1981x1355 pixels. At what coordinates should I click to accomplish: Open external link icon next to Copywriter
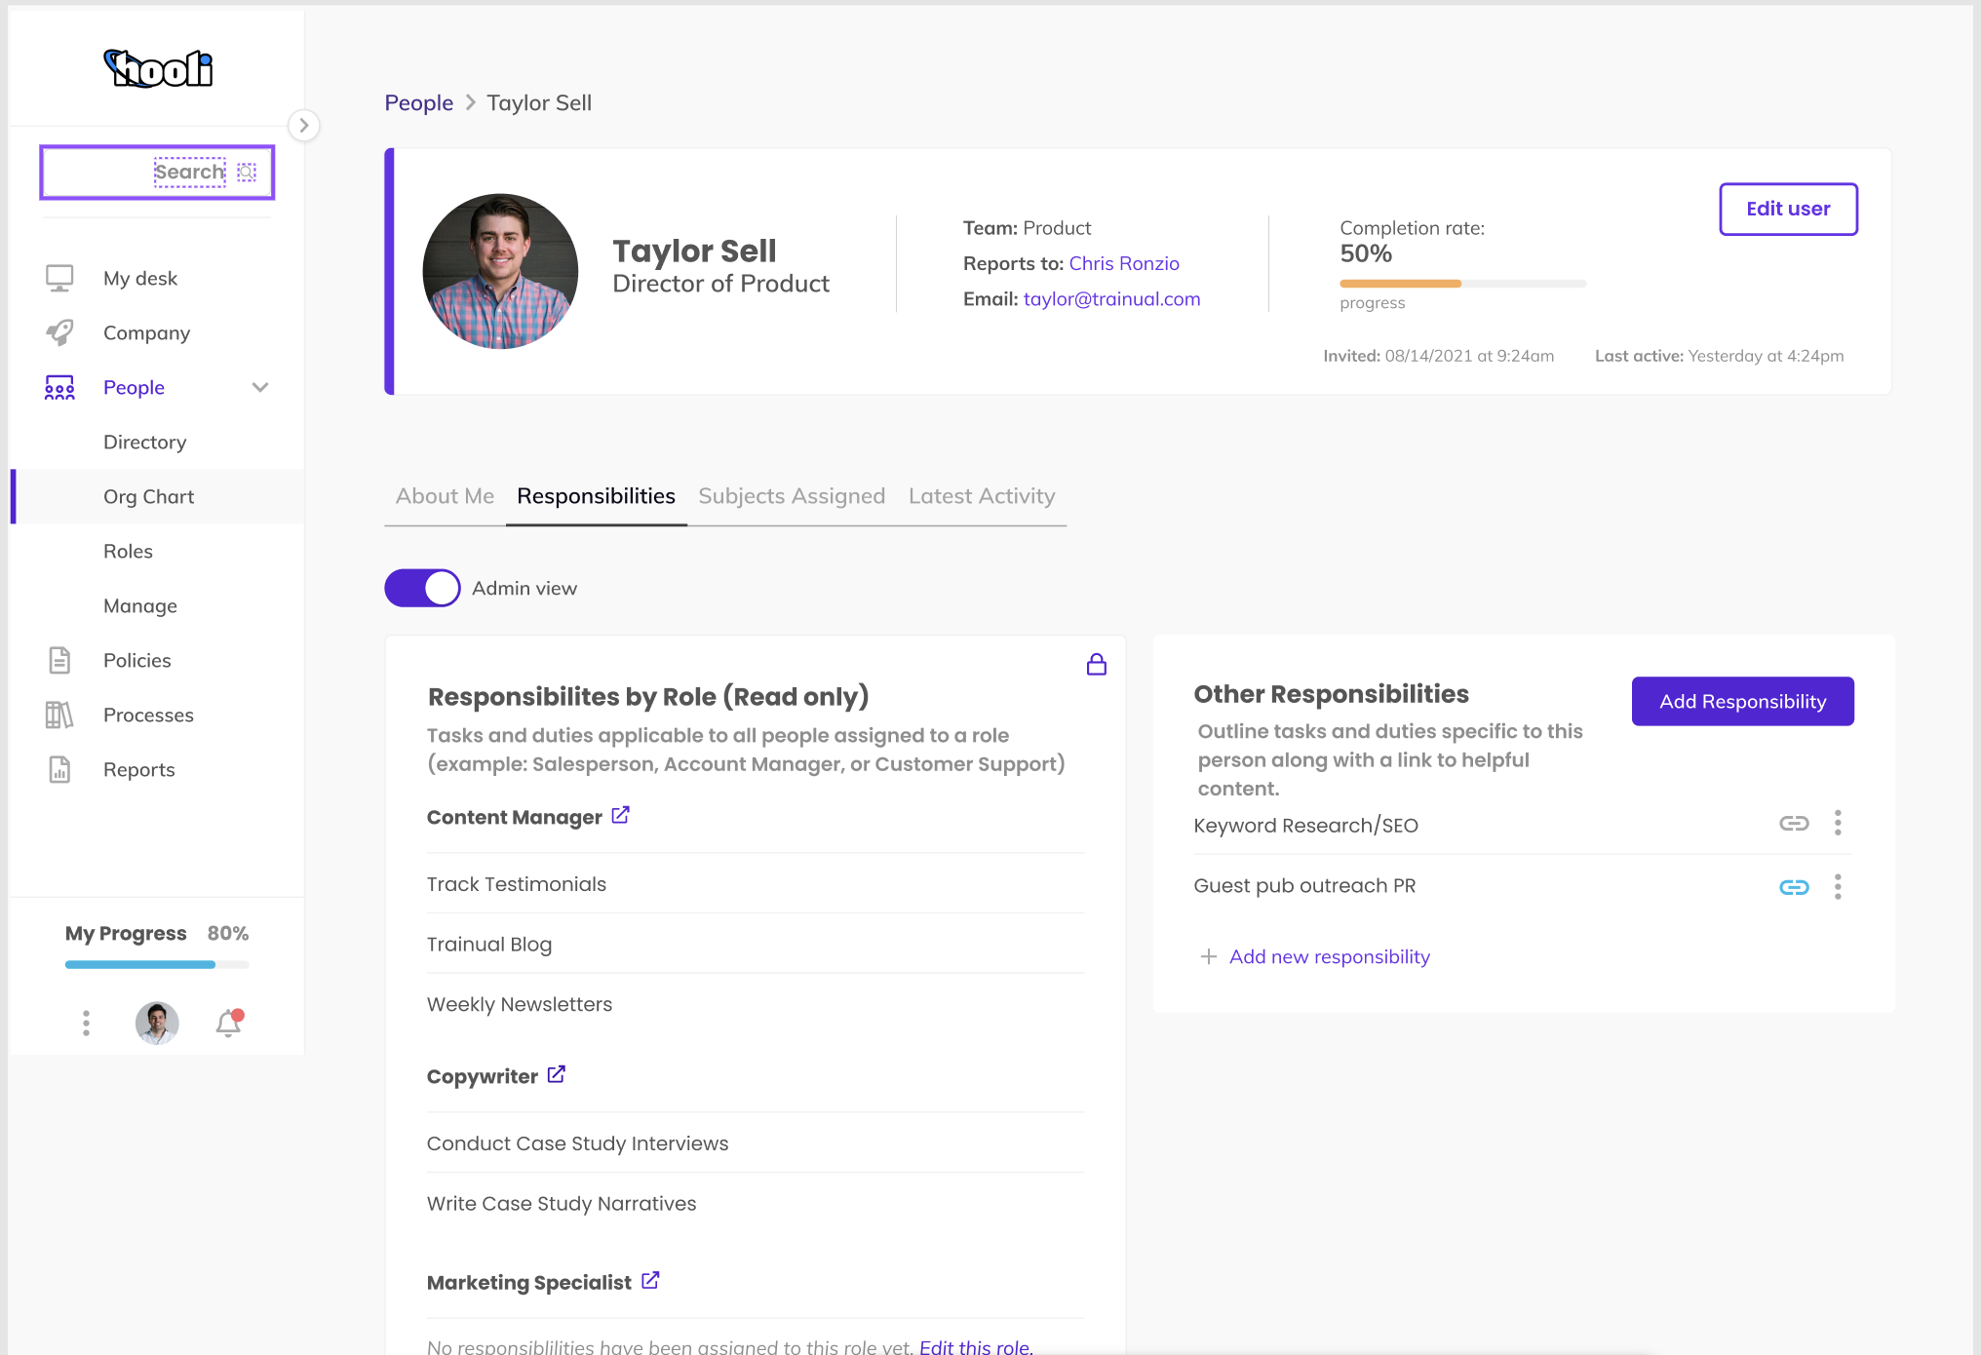pos(556,1074)
